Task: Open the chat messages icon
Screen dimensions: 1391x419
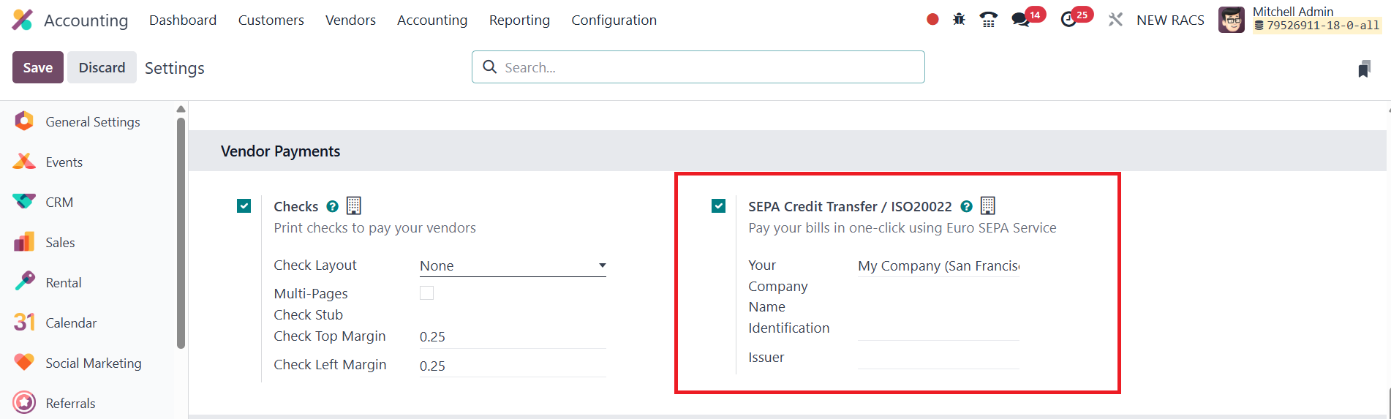Action: 1020,20
